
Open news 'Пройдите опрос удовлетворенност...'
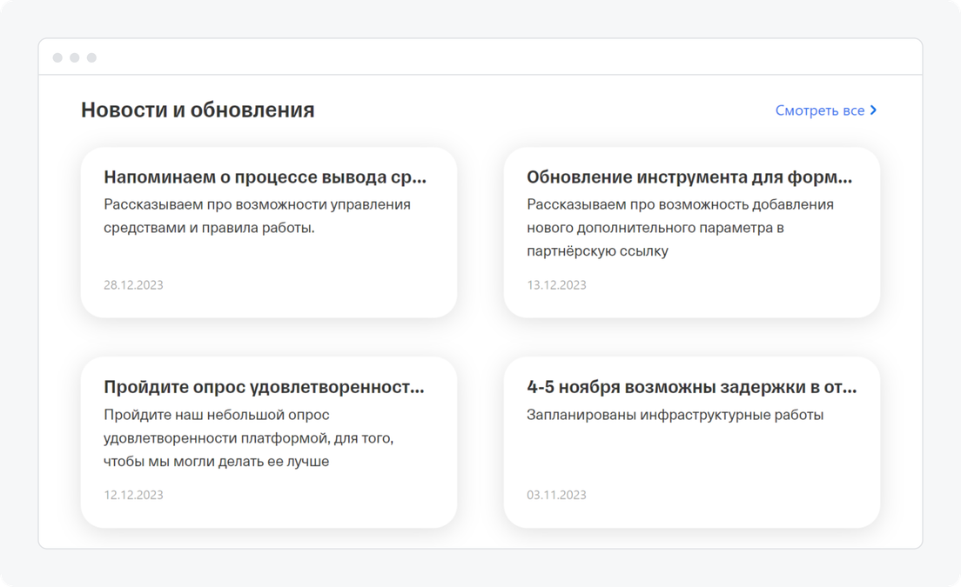(x=264, y=387)
